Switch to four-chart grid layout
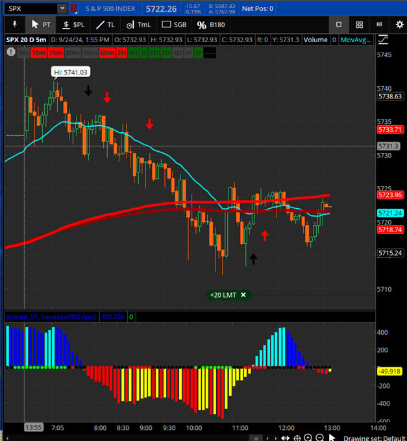The width and height of the screenshot is (407, 441). pyautogui.click(x=359, y=25)
